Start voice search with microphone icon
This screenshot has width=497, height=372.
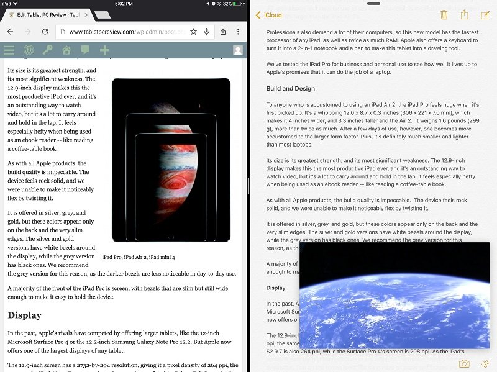[207, 32]
